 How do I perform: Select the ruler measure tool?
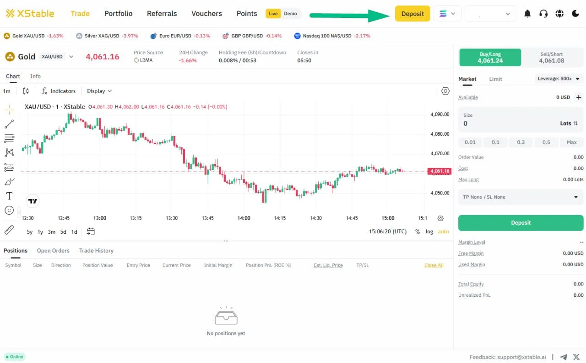click(x=9, y=230)
